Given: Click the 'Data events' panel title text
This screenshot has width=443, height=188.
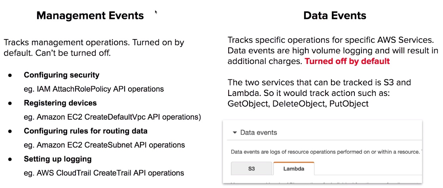Looking at the screenshot, I should (x=259, y=133).
